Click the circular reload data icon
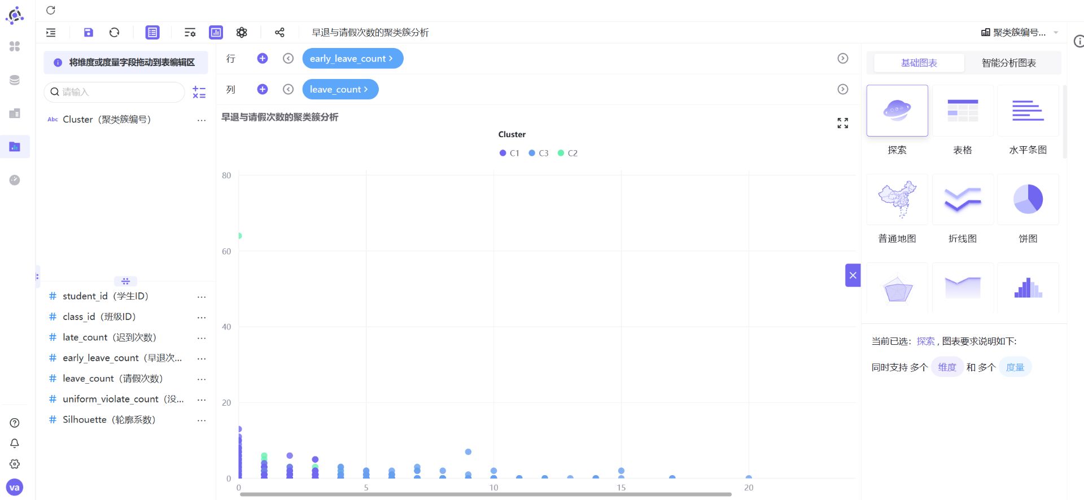Screen dimensions: 1084x500 pos(114,33)
